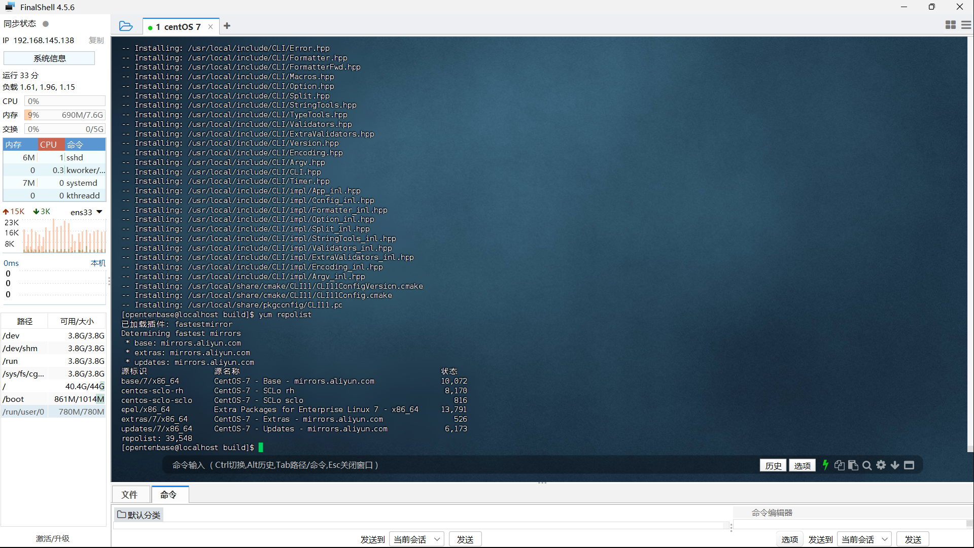Open terminal search magnifier icon

click(x=867, y=465)
